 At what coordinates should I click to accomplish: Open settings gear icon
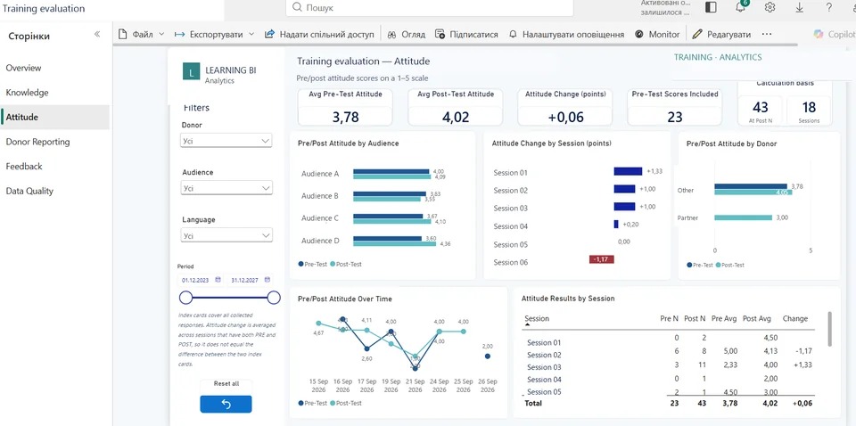point(770,8)
